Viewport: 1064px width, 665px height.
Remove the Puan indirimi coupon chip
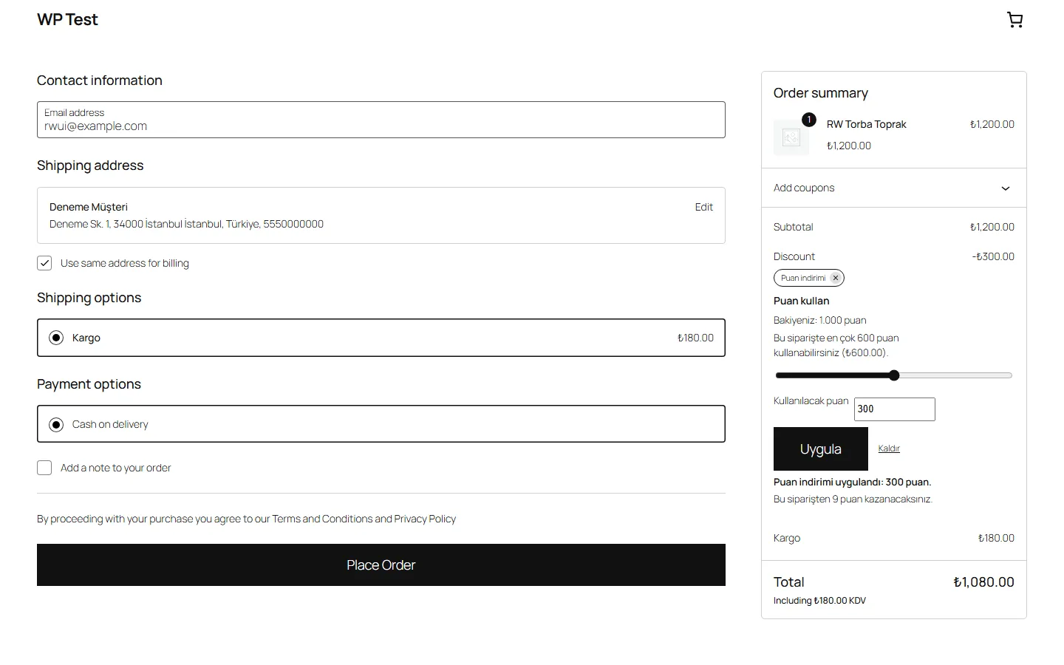[835, 278]
